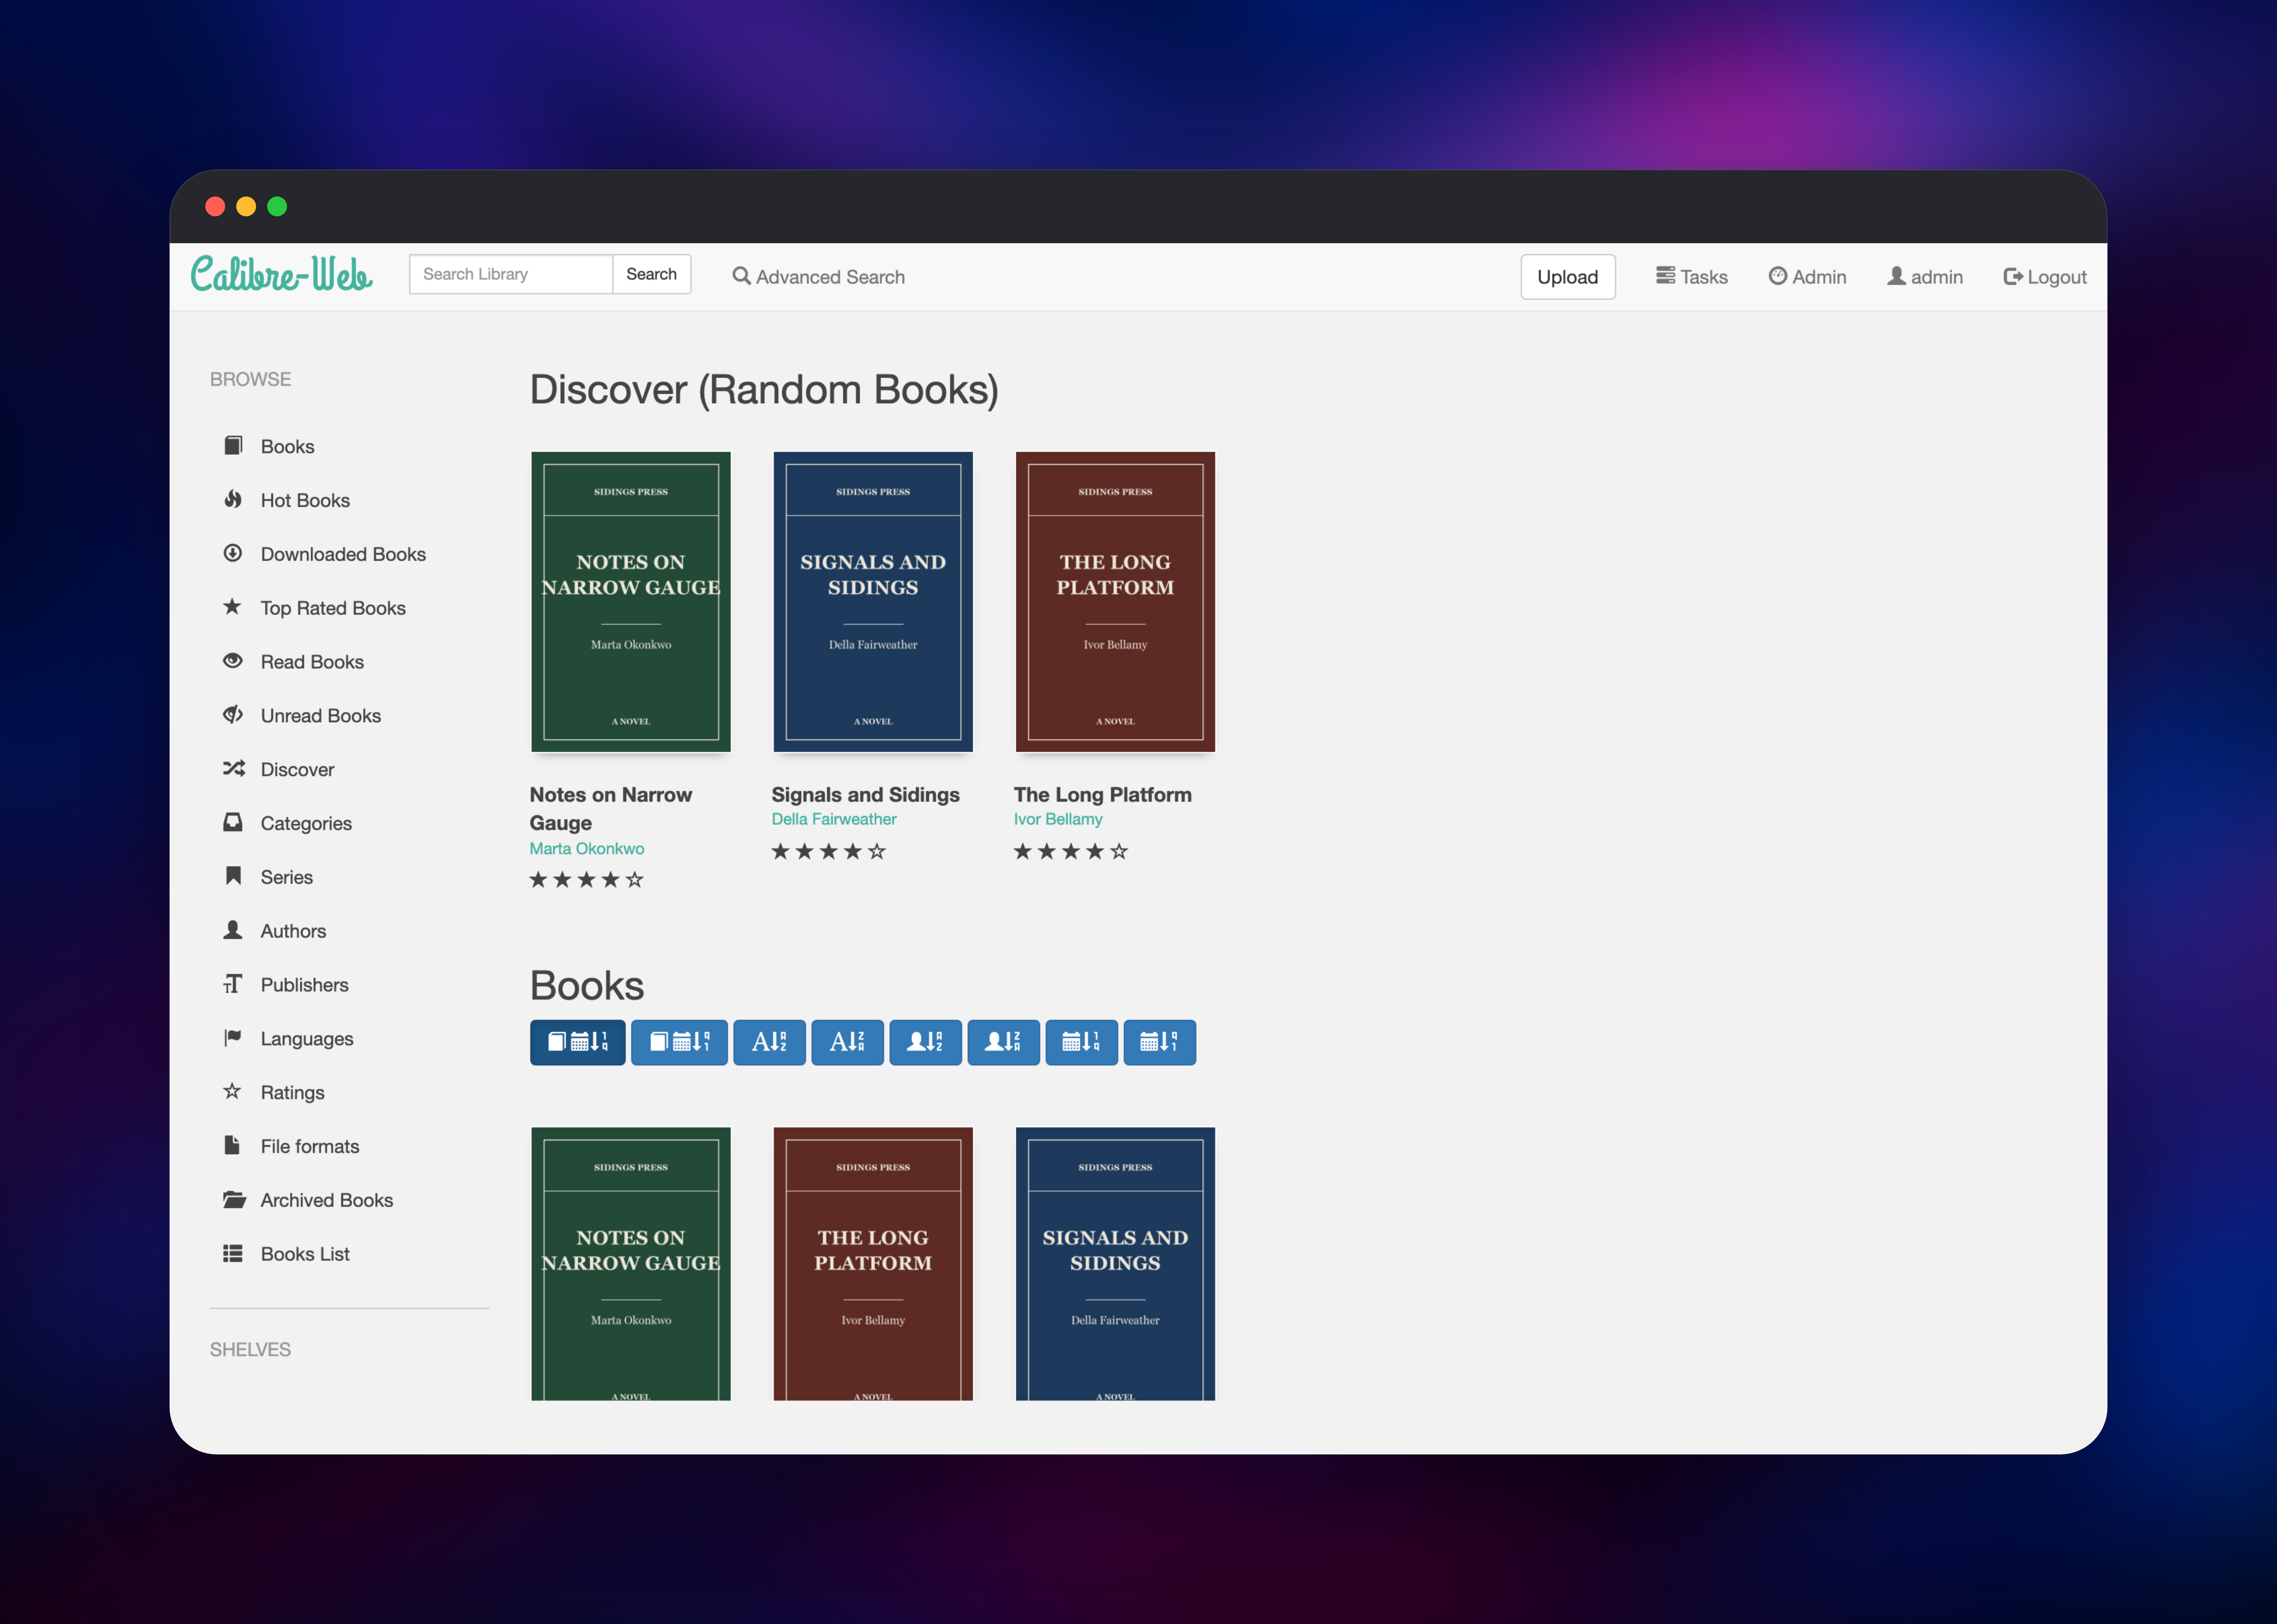Open Read Books eye icon
The height and width of the screenshot is (1624, 2277).
233,661
